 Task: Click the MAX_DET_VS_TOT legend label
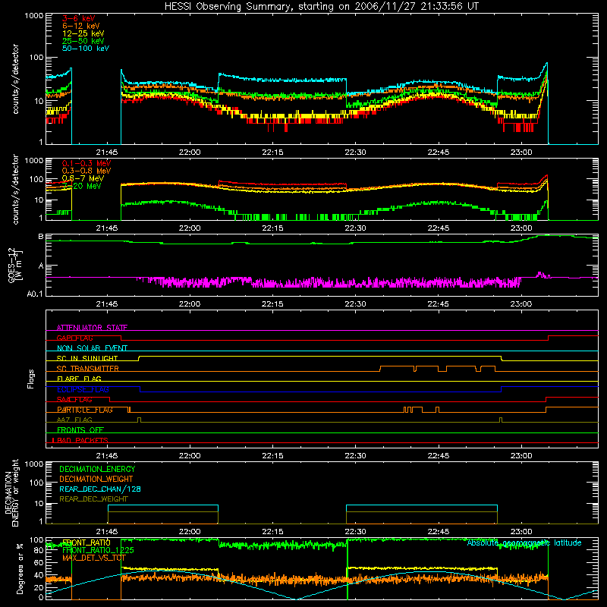pos(94,558)
